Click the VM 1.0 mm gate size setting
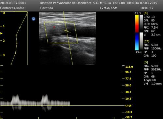 153,84
